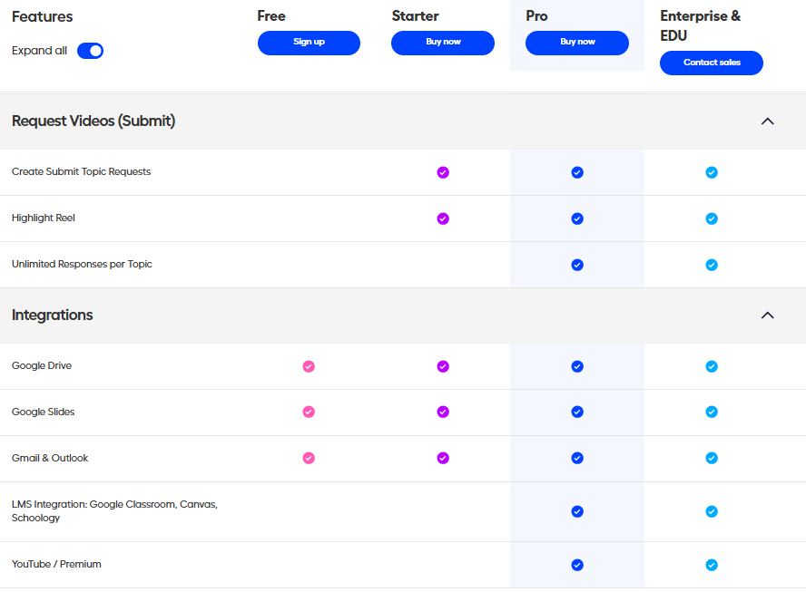Click Free checkmark for Gmail & Outlook
806x592 pixels.
pyautogui.click(x=309, y=458)
